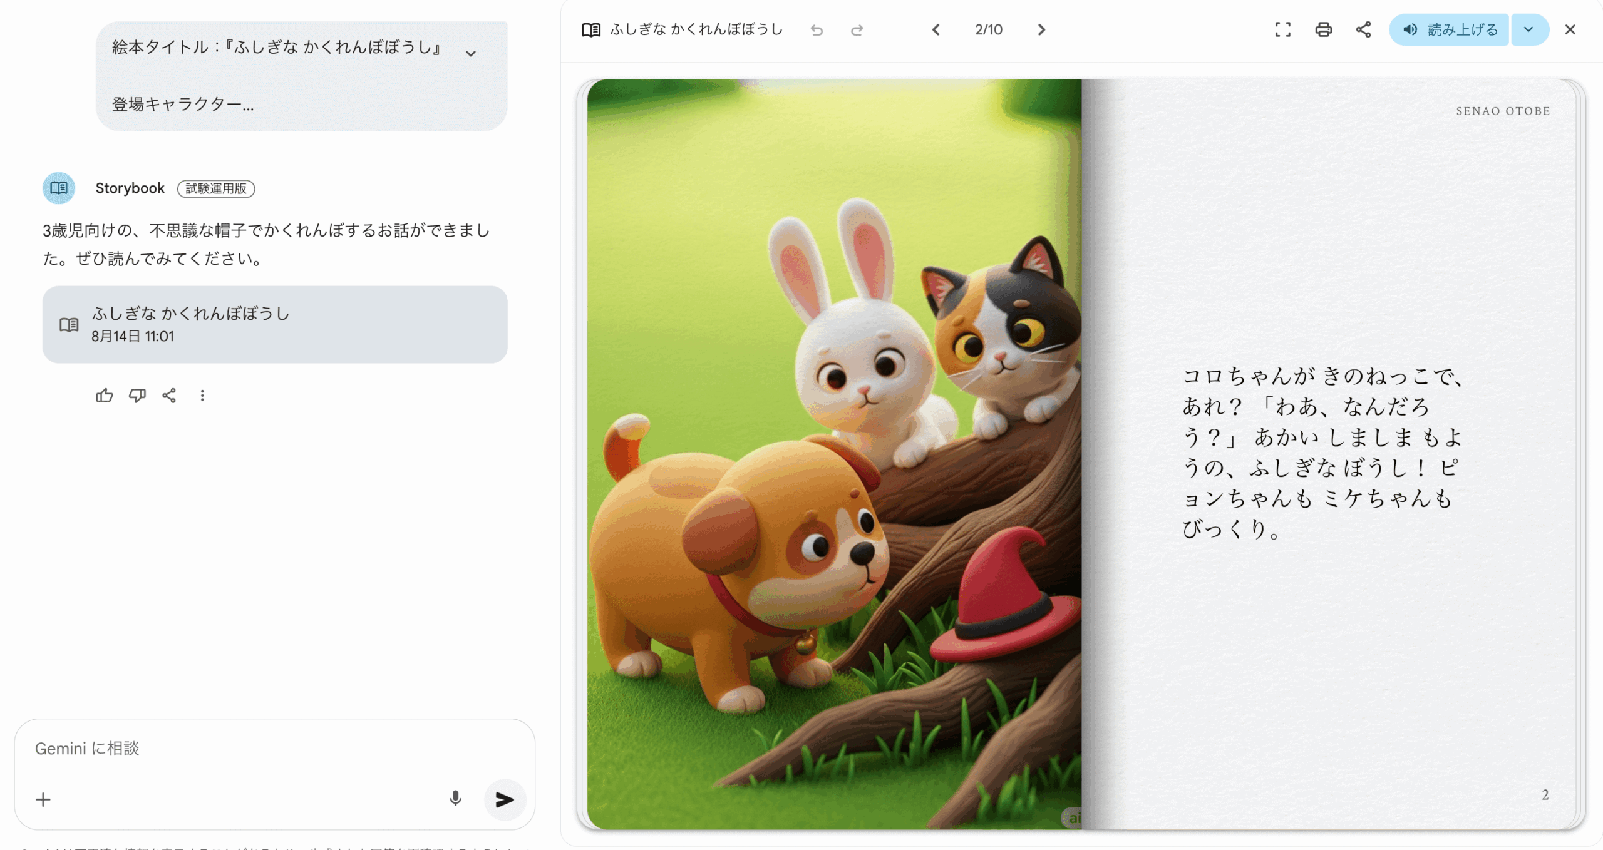Viewport: 1603px width, 850px height.
Task: Go back to the previous page
Action: [936, 29]
